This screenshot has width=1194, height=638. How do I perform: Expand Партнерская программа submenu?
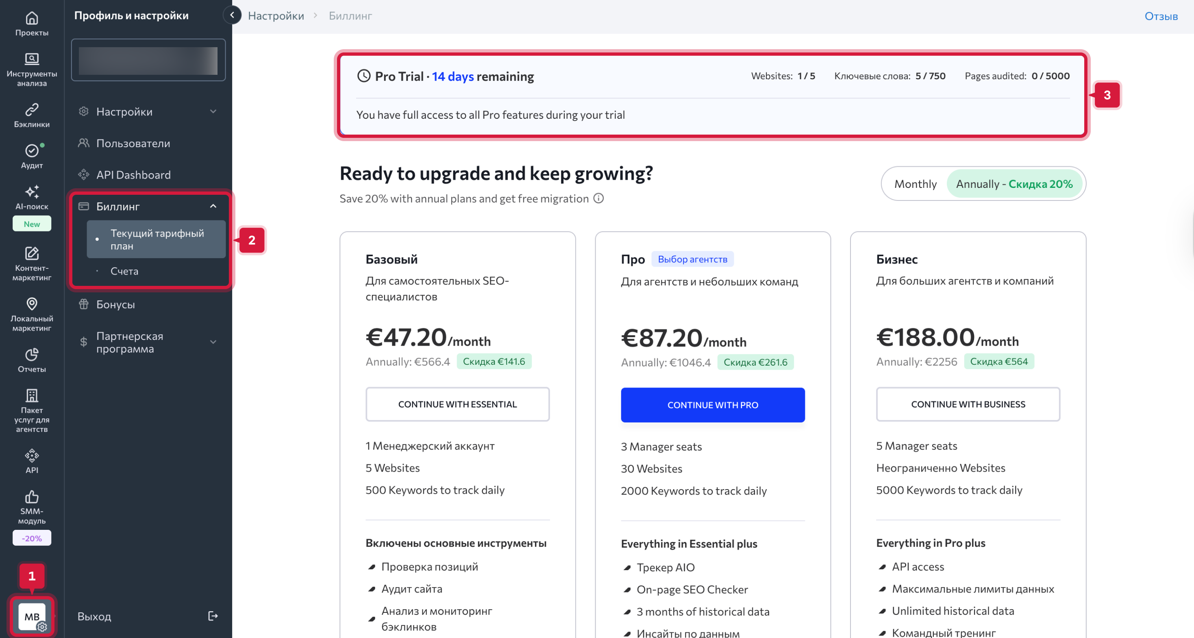pyautogui.click(x=213, y=342)
